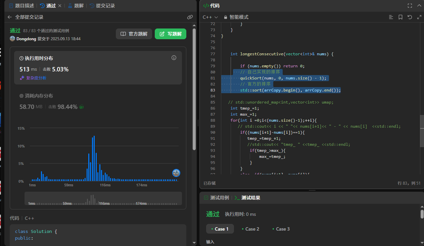Close the 通过 tab

coord(60,6)
